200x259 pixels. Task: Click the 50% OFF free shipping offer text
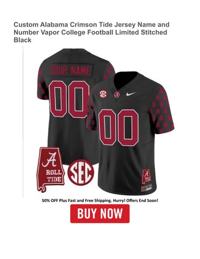click(100, 200)
